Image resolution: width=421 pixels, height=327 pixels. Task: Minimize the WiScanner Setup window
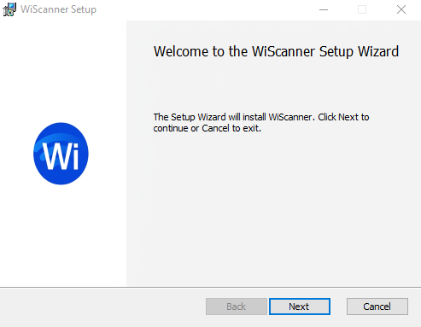(x=324, y=9)
